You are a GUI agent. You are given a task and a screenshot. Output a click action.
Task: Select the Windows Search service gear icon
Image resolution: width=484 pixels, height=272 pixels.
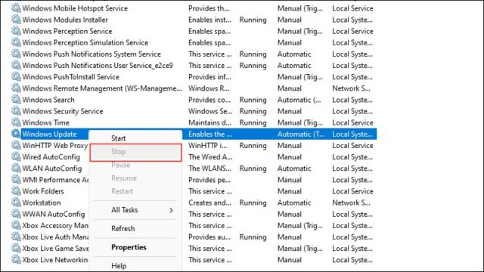[16, 99]
